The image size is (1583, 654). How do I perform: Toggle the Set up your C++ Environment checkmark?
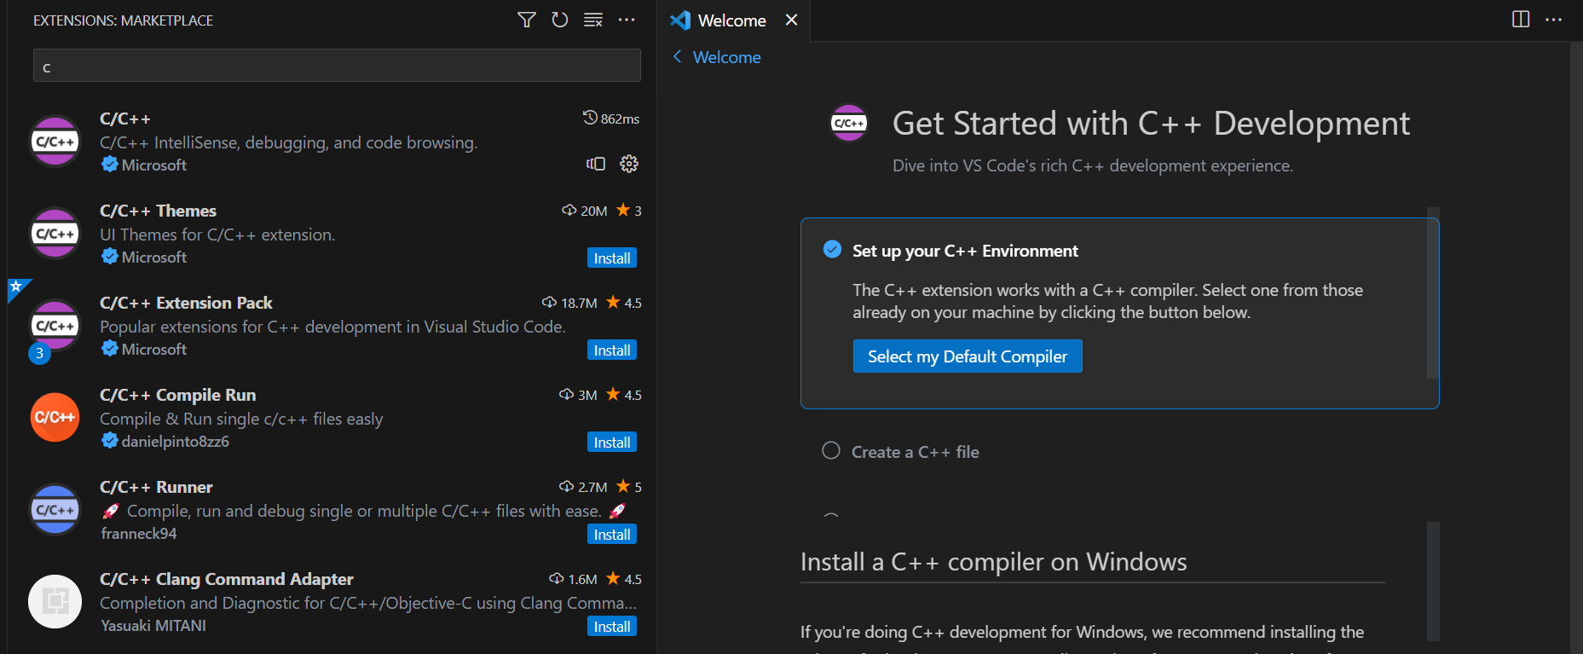[832, 249]
